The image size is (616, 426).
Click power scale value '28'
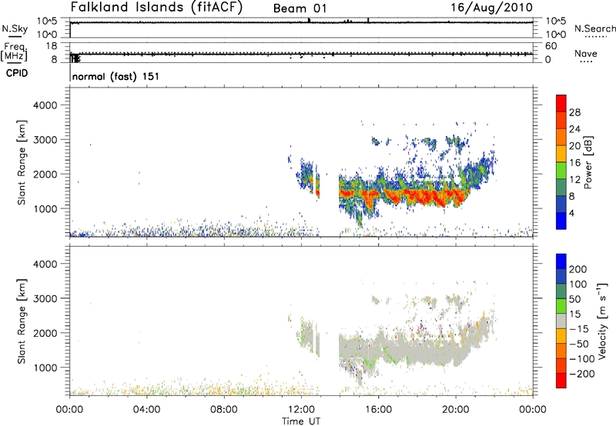point(574,112)
